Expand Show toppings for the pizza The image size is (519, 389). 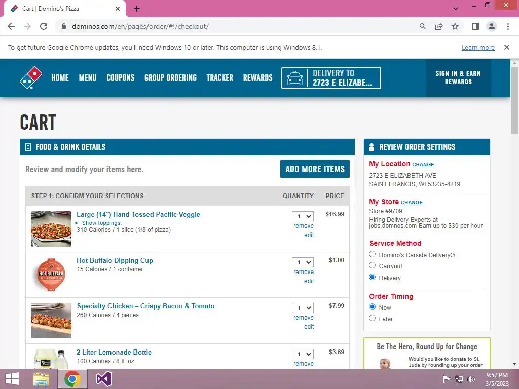point(99,223)
